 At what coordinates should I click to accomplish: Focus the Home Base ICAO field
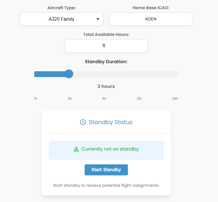point(151,19)
